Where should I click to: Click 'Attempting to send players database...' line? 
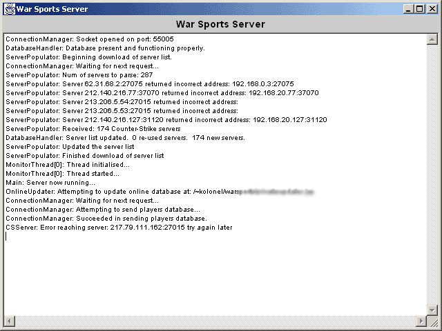103,210
